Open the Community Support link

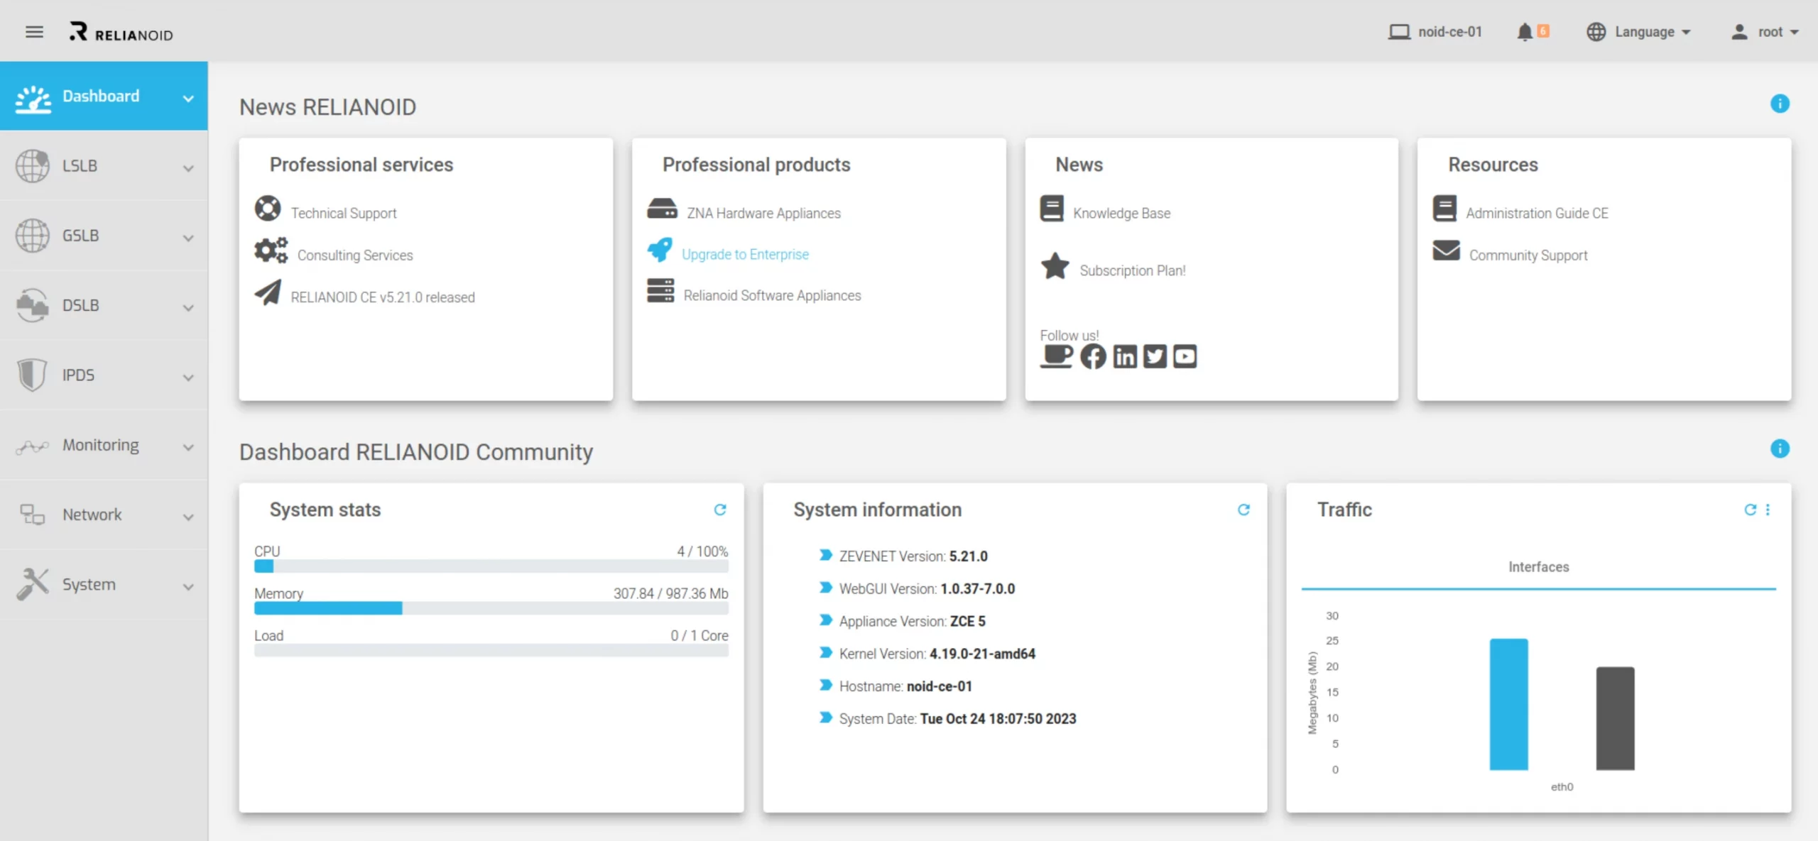pyautogui.click(x=1528, y=255)
